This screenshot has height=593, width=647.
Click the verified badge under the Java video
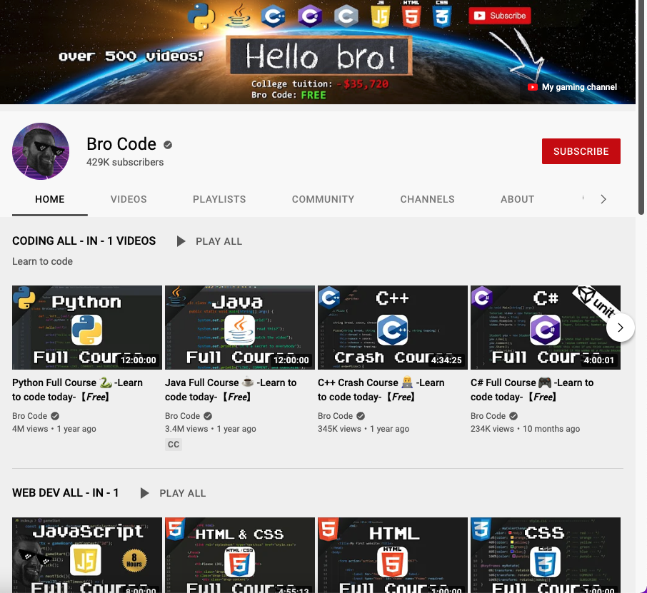pos(208,416)
